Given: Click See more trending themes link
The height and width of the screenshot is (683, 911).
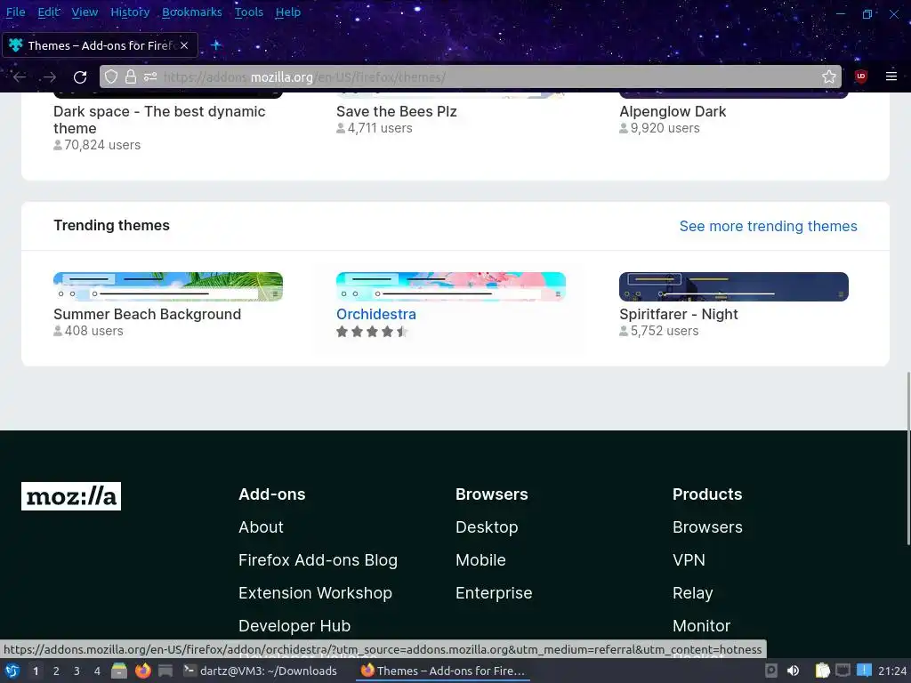Looking at the screenshot, I should 768,226.
